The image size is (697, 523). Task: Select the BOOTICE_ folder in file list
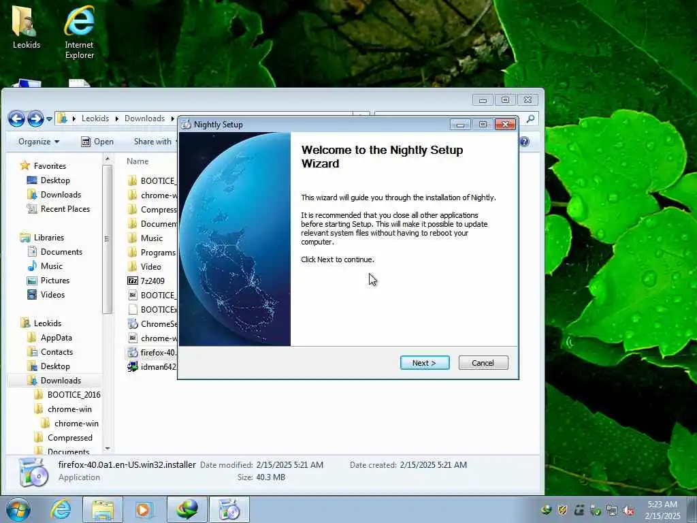(x=152, y=180)
